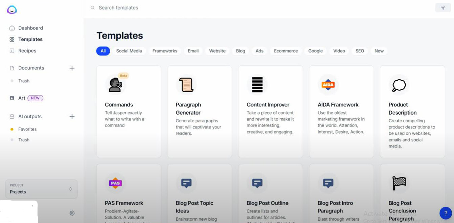Click the Paragraph Generator scroll icon
Viewport: 454px width, 223px height.
click(x=186, y=85)
